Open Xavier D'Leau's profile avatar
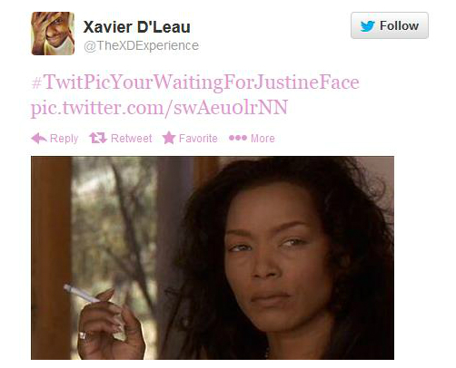This screenshot has width=456, height=368. [53, 34]
